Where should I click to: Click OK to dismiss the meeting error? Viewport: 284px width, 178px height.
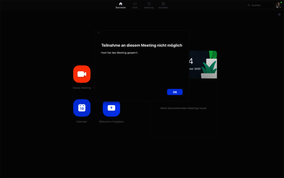pyautogui.click(x=175, y=92)
